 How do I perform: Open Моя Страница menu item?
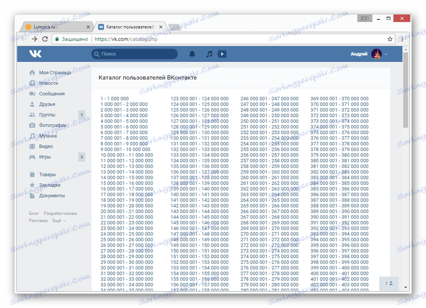pyautogui.click(x=55, y=72)
